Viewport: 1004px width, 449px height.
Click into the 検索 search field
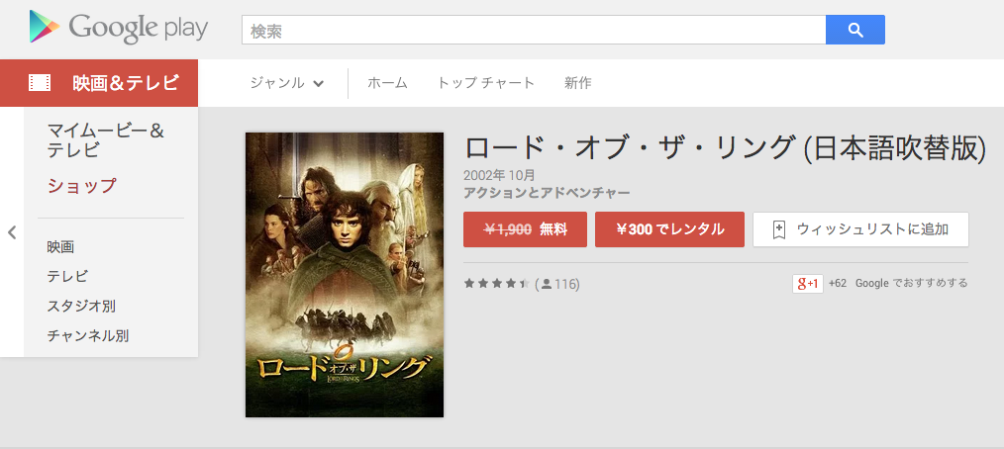coord(534,30)
